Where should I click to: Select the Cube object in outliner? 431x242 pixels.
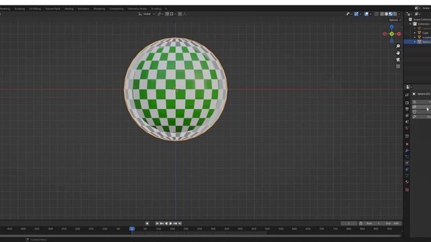point(425,33)
